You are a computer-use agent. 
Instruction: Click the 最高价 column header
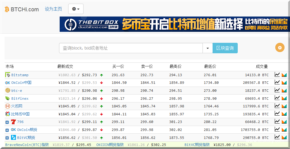coord(175,67)
